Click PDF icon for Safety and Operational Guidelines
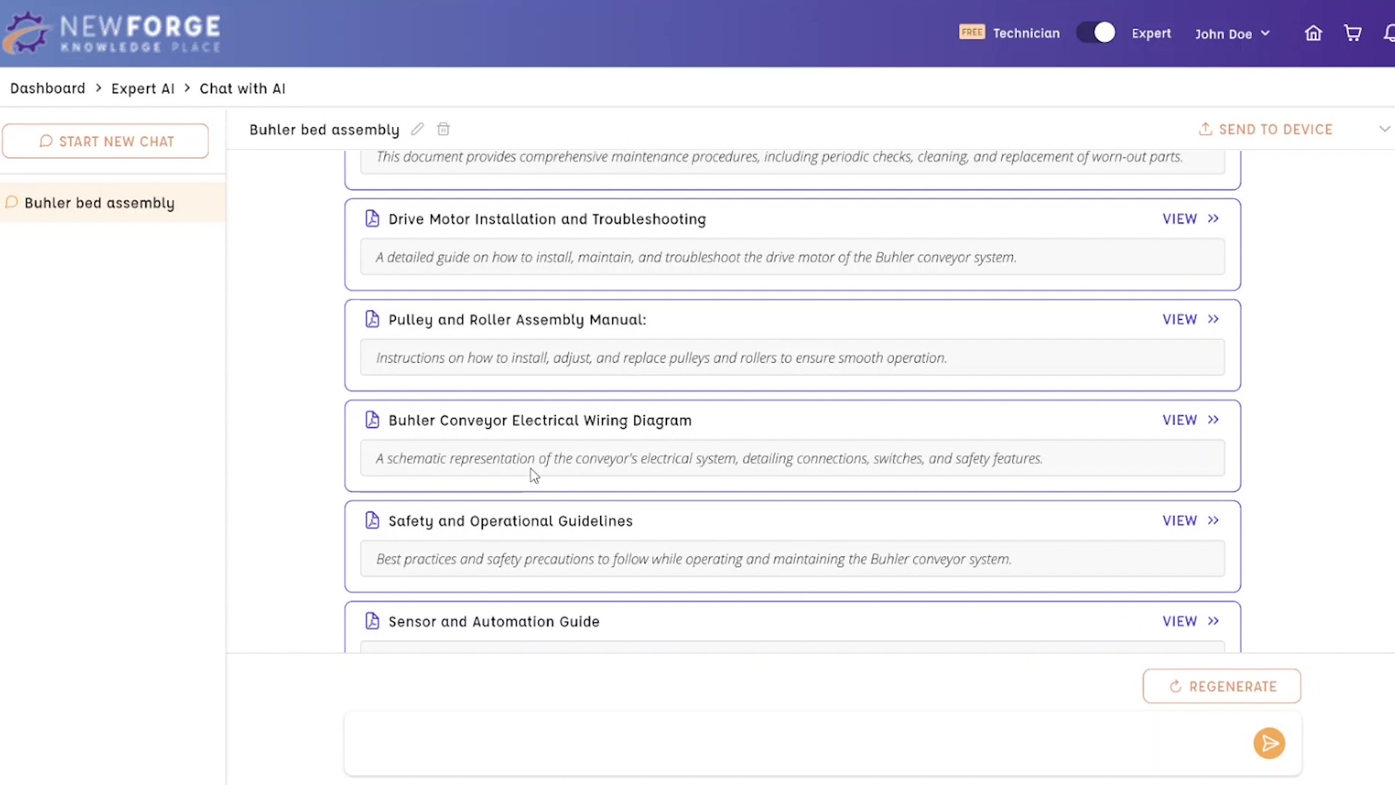The height and width of the screenshot is (785, 1395). click(372, 520)
